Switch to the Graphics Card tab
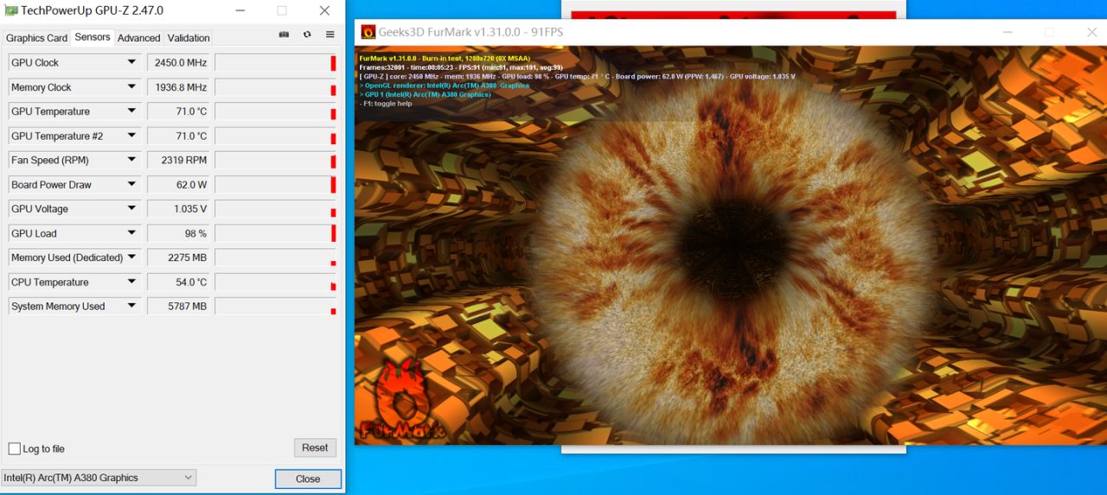 pos(36,38)
